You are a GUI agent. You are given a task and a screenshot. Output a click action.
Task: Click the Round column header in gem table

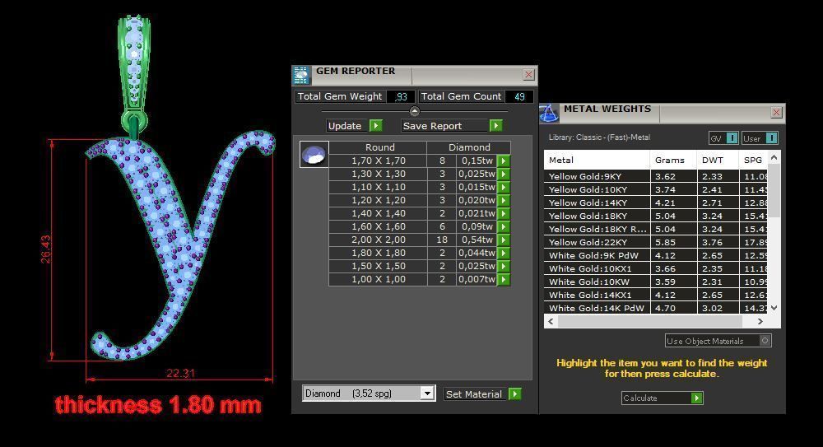tap(379, 147)
